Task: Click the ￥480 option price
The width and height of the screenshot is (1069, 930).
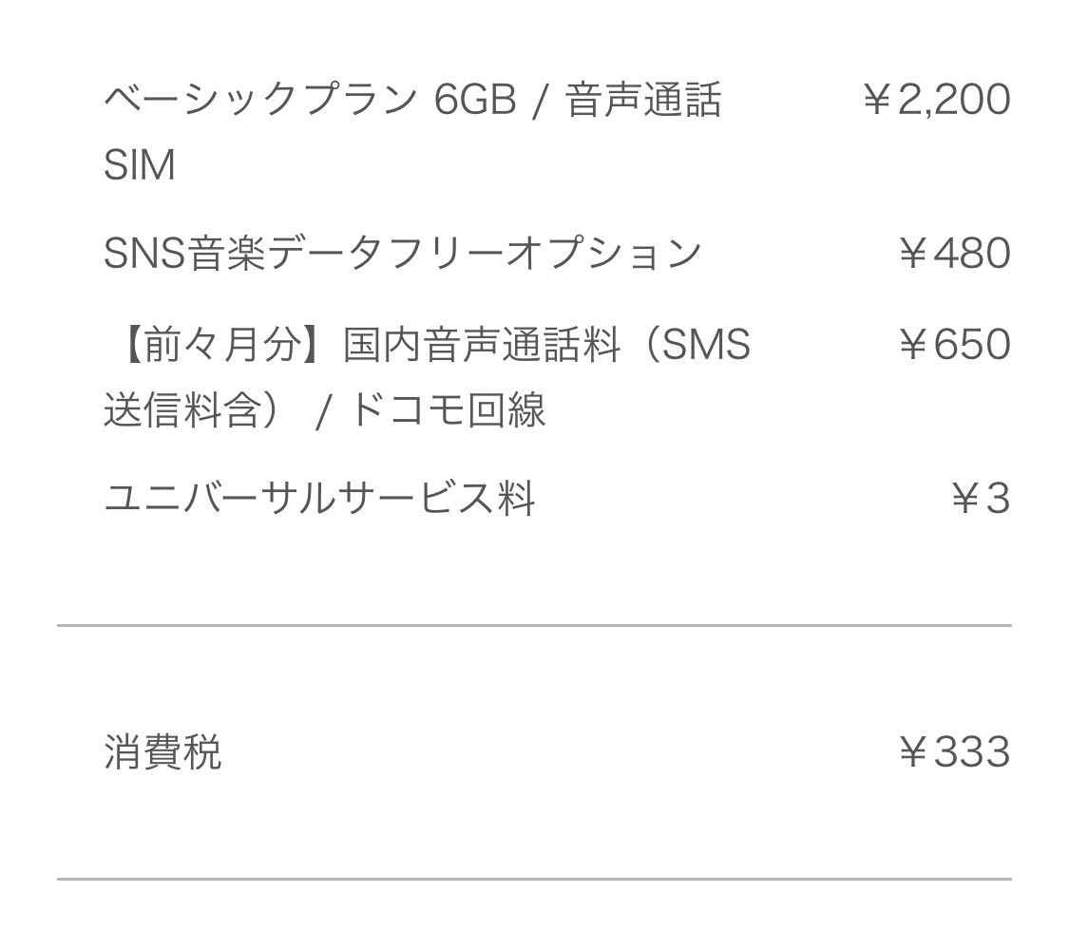Action: (954, 254)
